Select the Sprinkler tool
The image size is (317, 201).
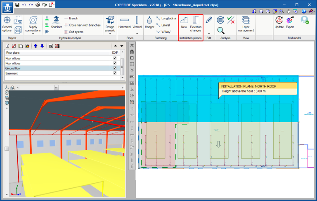point(57,22)
